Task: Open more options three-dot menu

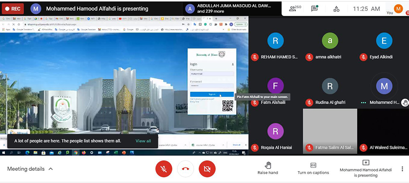Action: click(402, 169)
